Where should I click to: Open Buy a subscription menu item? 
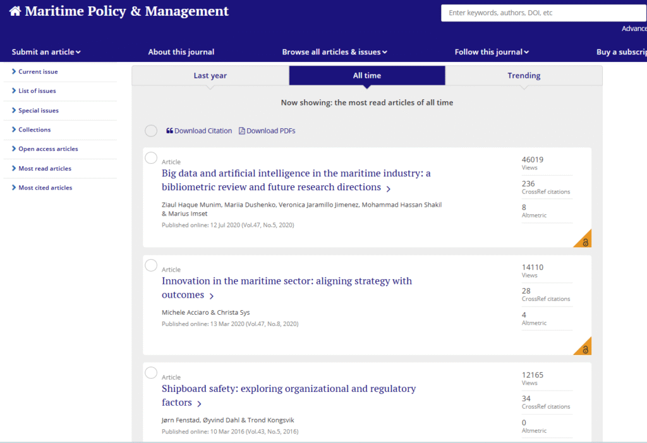pos(622,52)
